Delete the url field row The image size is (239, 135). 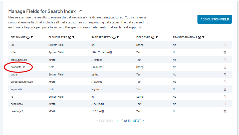(x=225, y=45)
